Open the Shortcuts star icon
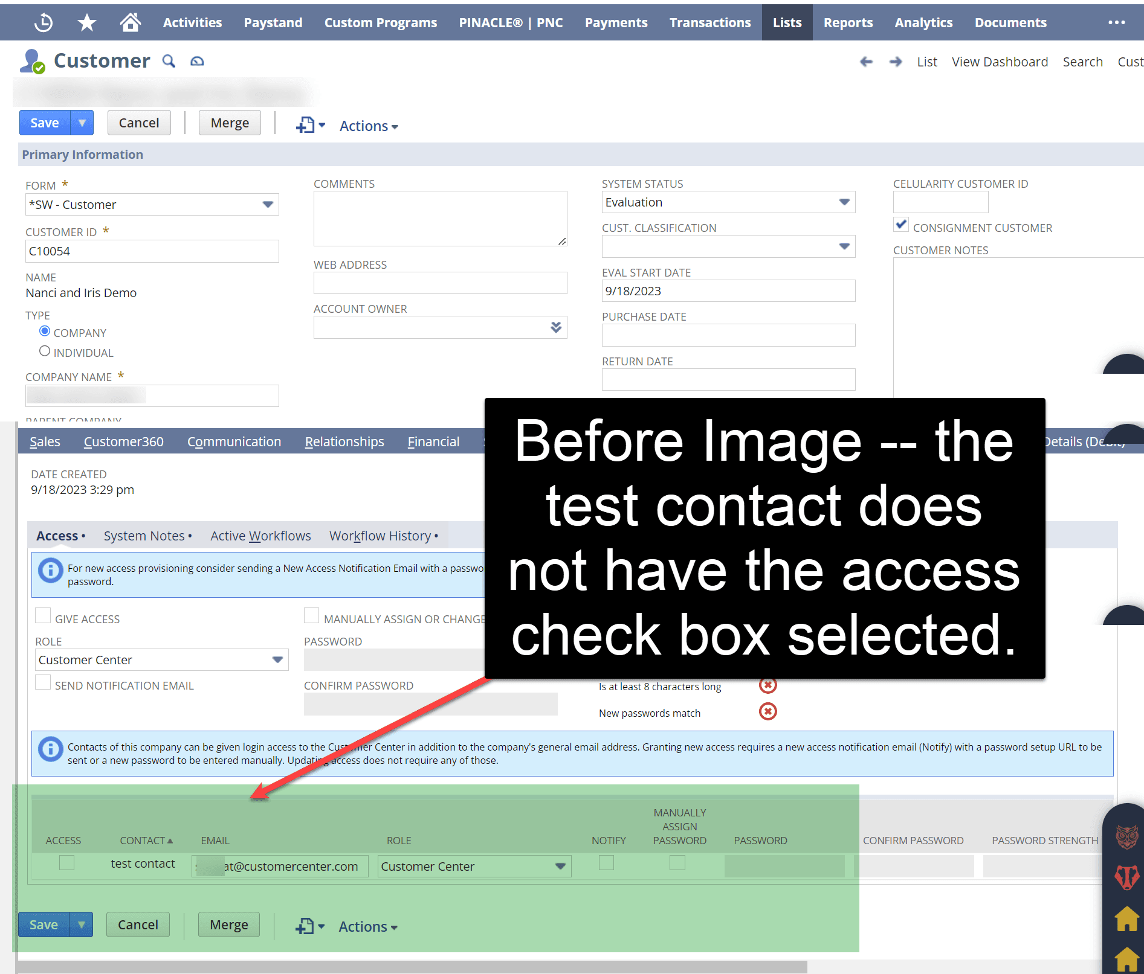The height and width of the screenshot is (974, 1144). [87, 23]
